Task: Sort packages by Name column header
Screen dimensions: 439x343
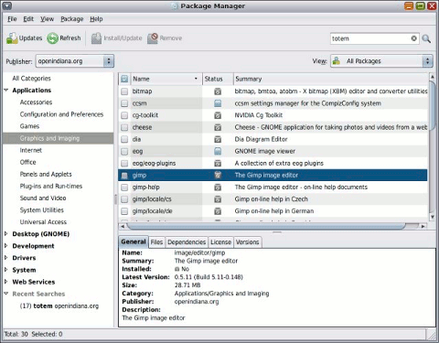Action: [166, 79]
